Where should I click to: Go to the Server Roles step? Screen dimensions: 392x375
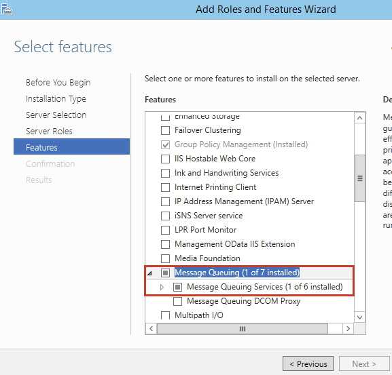click(x=49, y=132)
